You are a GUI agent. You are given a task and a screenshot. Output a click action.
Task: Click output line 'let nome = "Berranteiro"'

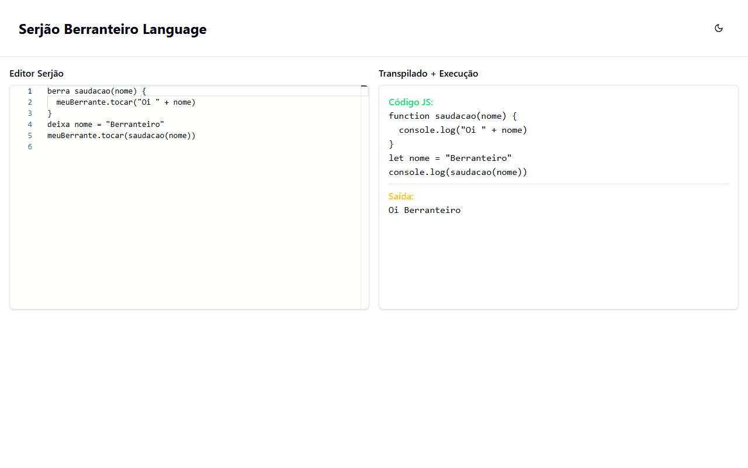pos(450,158)
